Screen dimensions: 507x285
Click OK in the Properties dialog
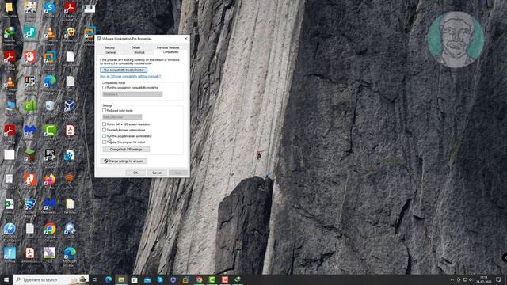click(x=135, y=173)
